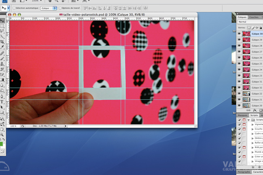Viewport: 263px width, 175px height.
Task: Select the Path Selection tool
Action: point(2,107)
